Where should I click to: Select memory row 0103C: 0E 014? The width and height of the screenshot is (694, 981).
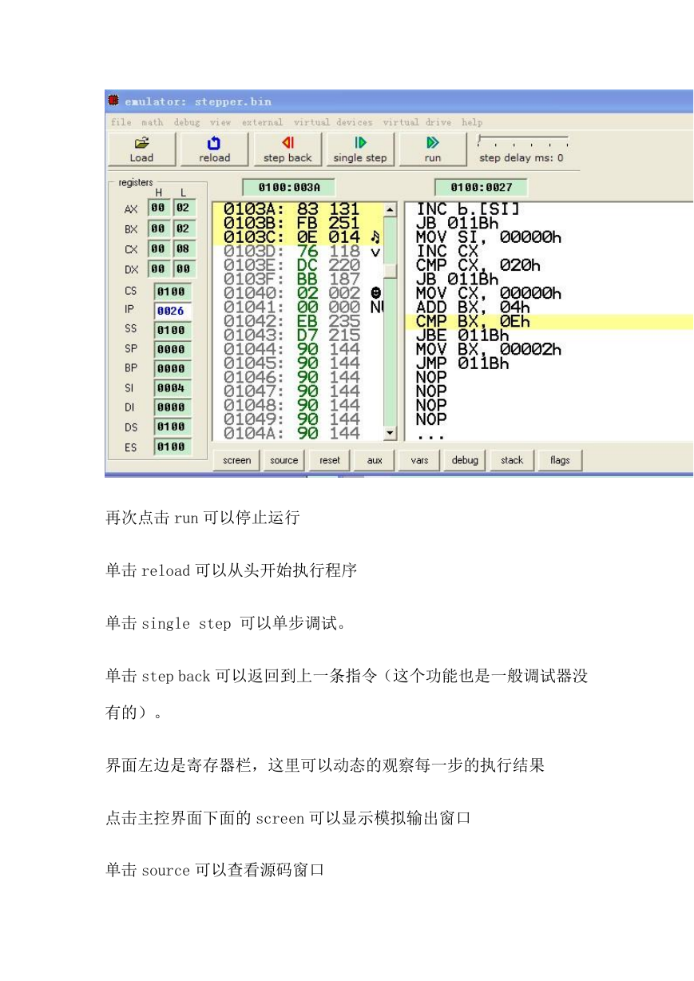(x=297, y=237)
